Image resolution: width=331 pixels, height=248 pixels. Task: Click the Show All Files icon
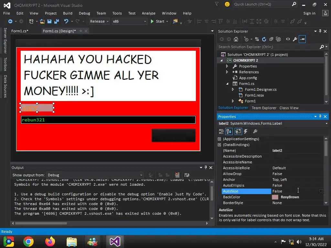tap(278, 39)
